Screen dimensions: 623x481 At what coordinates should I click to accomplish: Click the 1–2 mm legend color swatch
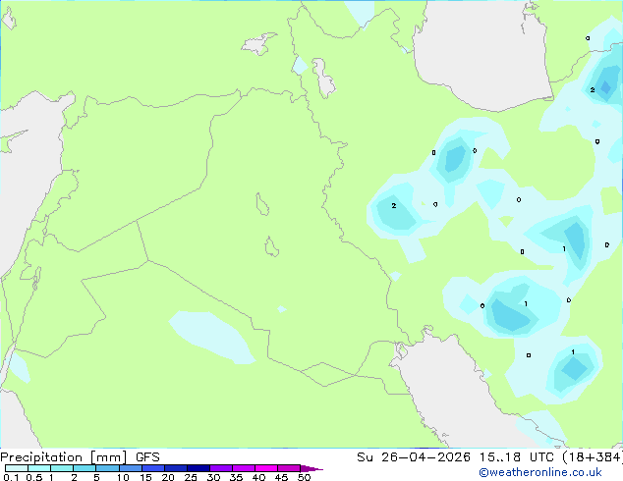pyautogui.click(x=62, y=468)
